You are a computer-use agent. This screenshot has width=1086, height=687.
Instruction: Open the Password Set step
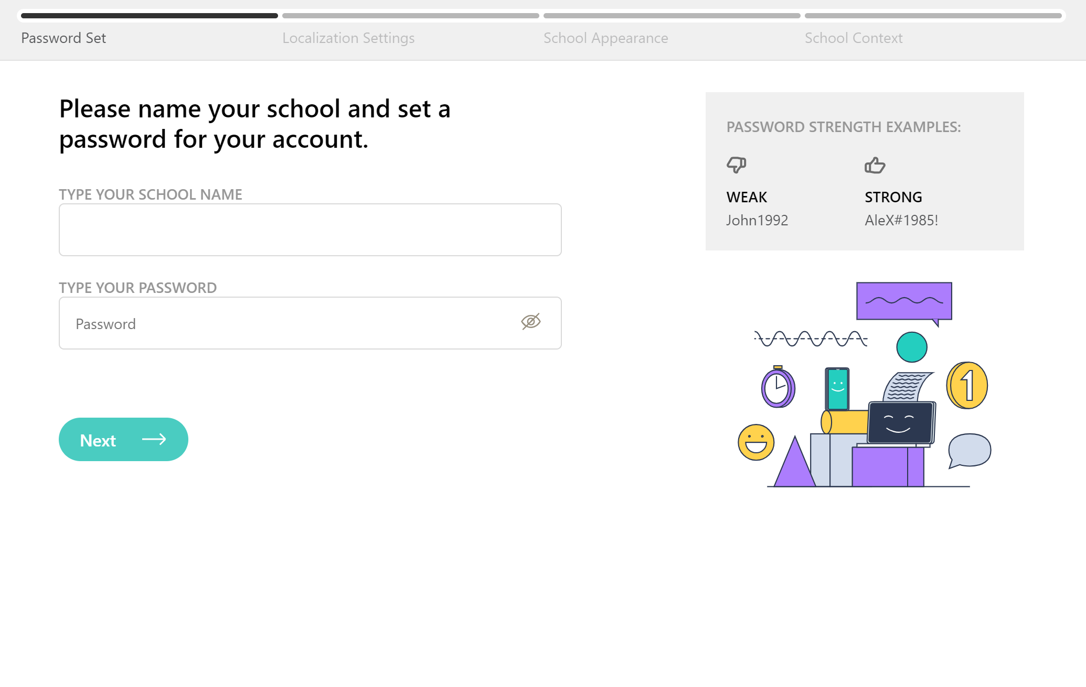pyautogui.click(x=63, y=38)
